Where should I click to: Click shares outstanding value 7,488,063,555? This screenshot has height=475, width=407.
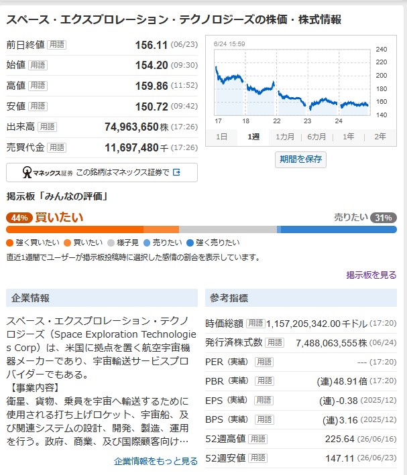(x=327, y=343)
